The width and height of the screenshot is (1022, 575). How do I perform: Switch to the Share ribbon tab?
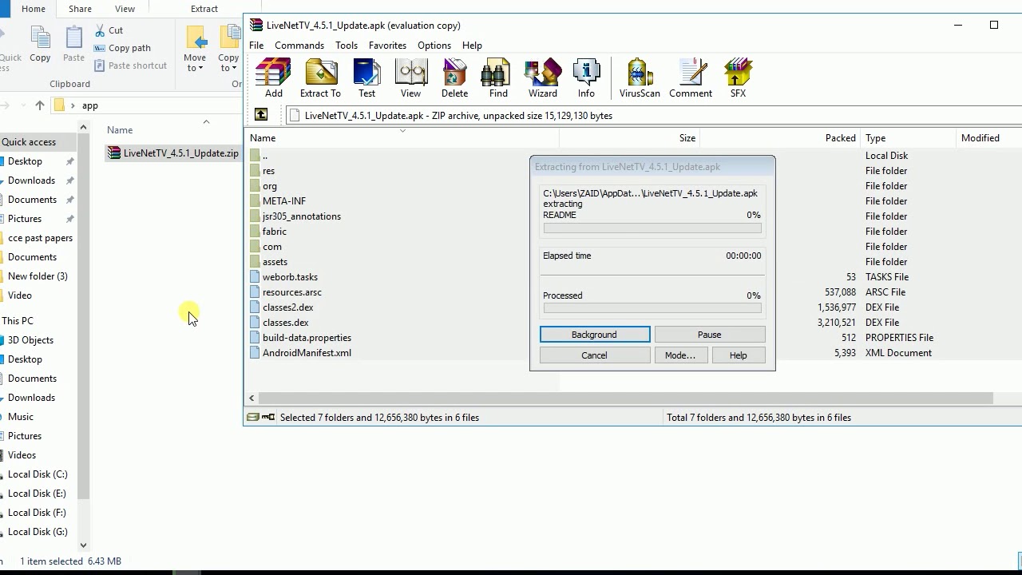tap(79, 8)
